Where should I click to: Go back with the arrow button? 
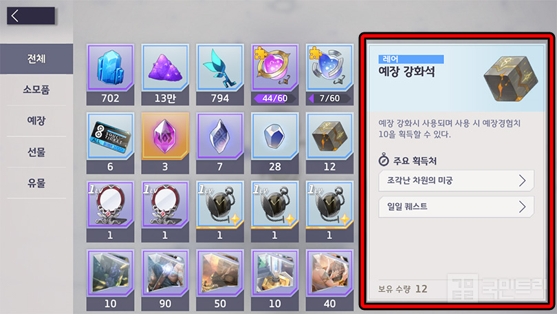30,16
